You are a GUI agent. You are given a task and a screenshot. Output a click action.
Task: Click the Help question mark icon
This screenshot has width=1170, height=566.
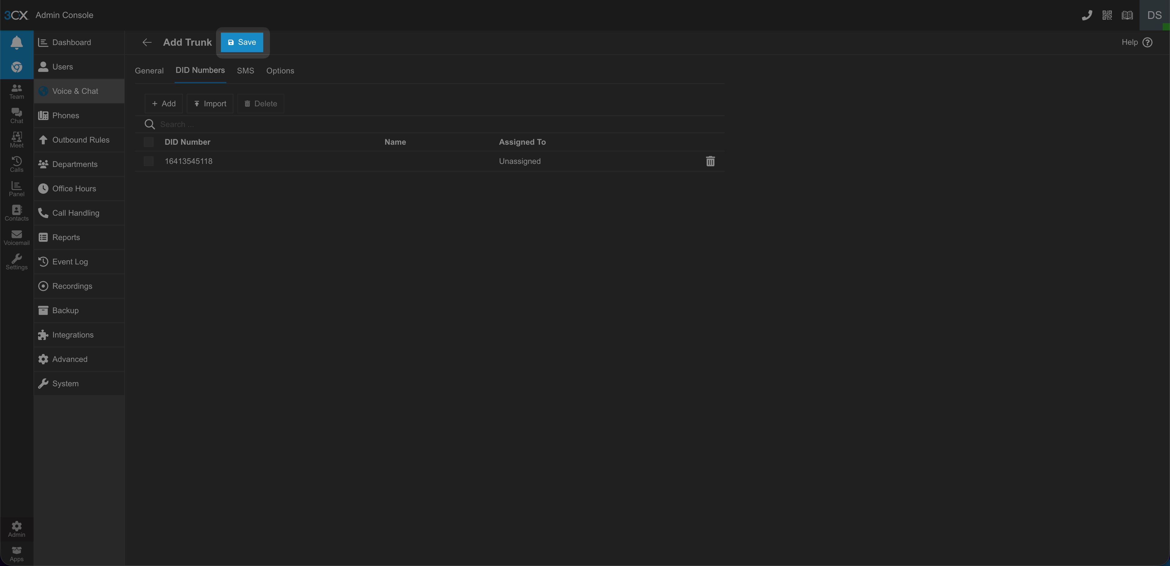(x=1147, y=42)
